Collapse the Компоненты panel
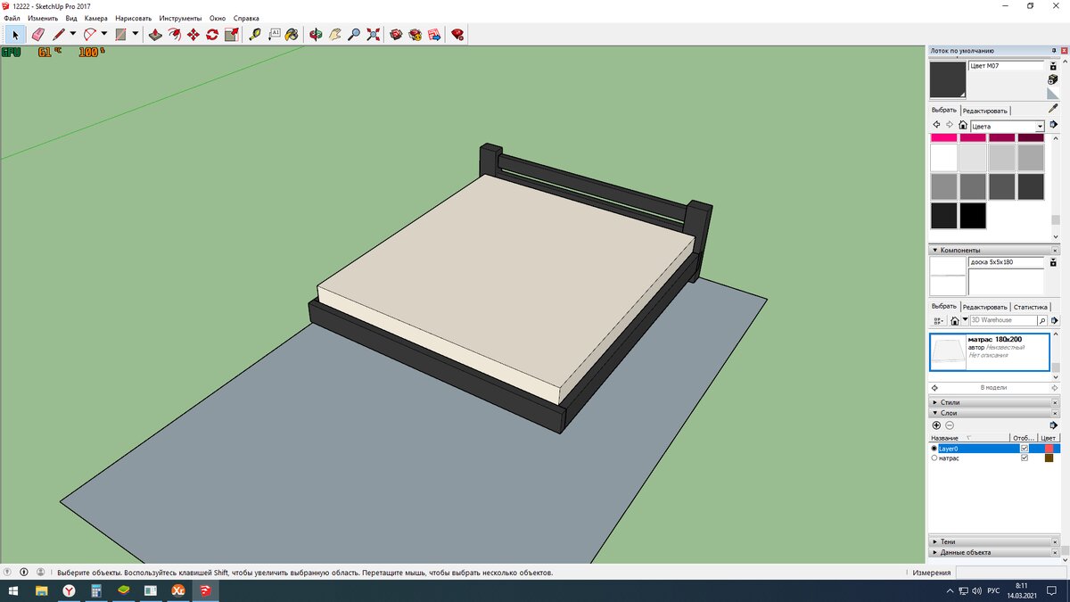Image resolution: width=1070 pixels, height=602 pixels. tap(934, 251)
